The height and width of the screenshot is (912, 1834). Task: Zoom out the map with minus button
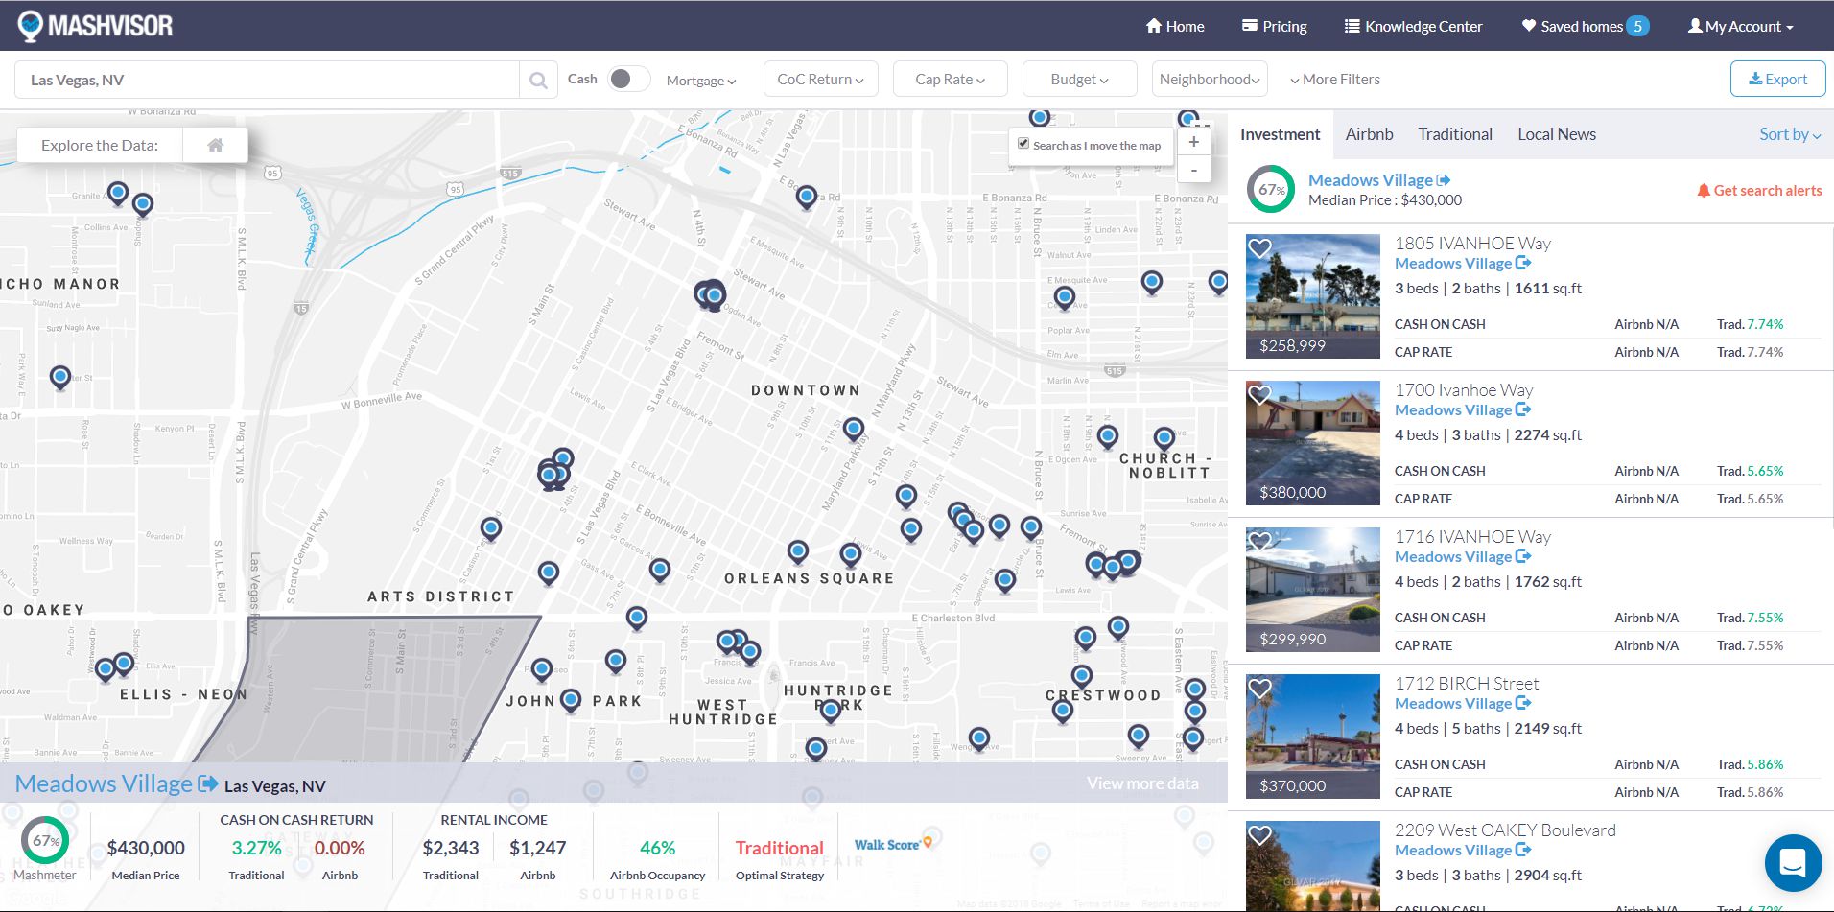click(x=1193, y=170)
